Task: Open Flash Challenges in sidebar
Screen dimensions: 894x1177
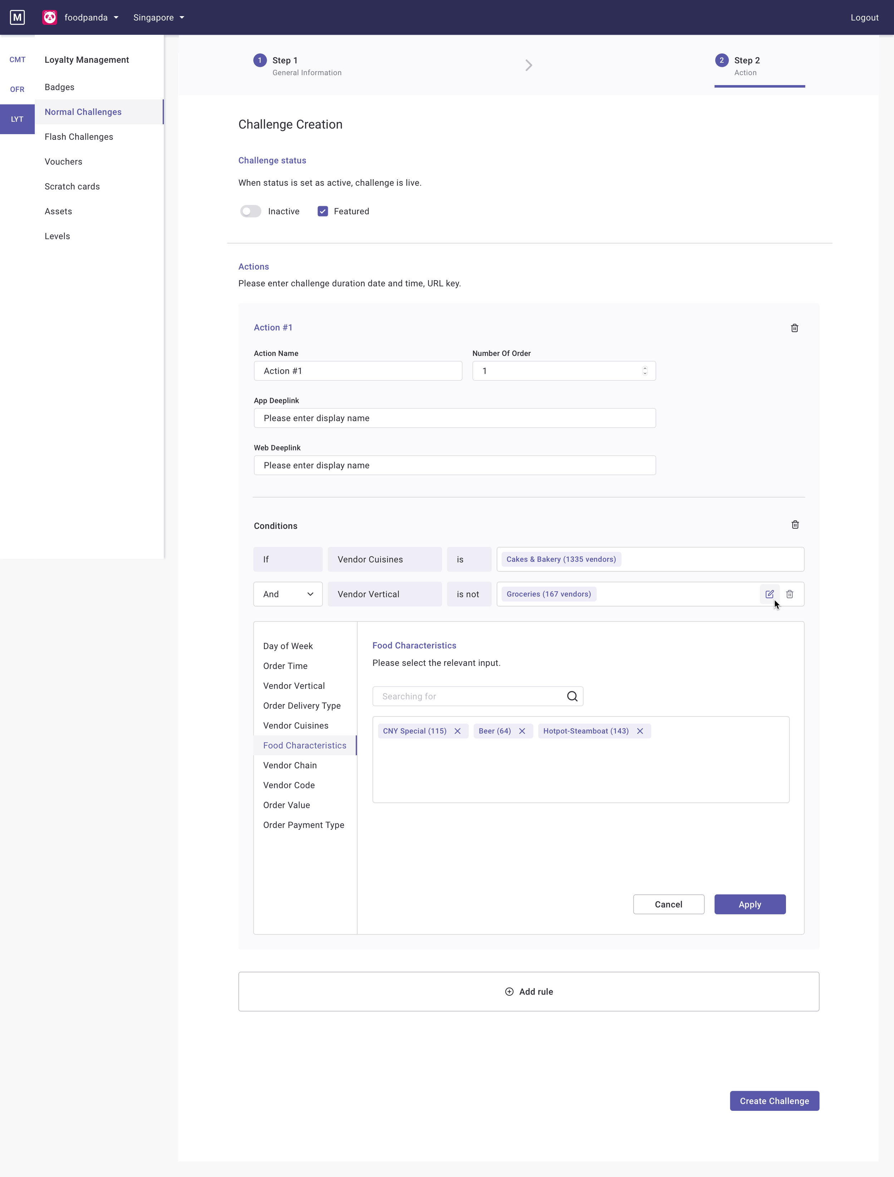Action: 79,137
